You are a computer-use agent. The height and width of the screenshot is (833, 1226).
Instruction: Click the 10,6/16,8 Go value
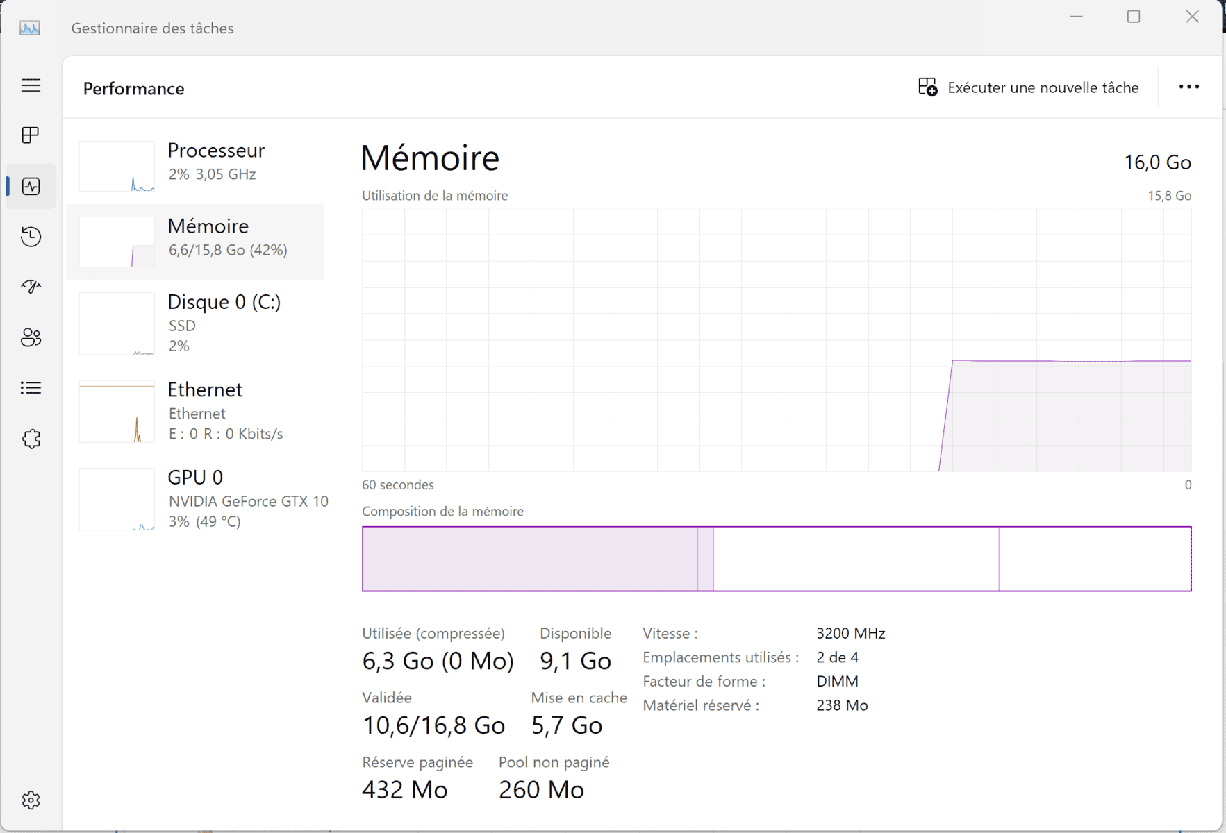coord(433,725)
